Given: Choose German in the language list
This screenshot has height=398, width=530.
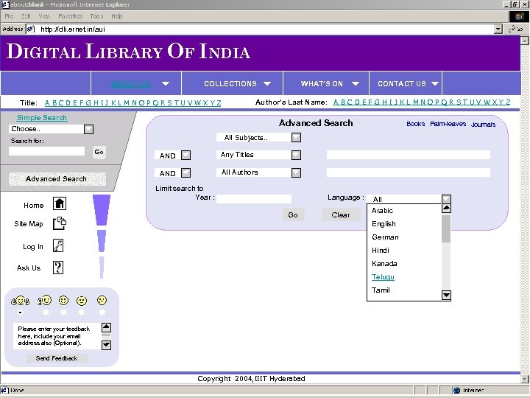Looking at the screenshot, I should pyautogui.click(x=385, y=237).
